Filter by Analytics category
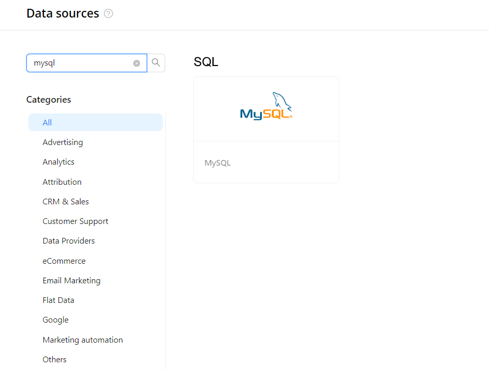 pyautogui.click(x=58, y=162)
